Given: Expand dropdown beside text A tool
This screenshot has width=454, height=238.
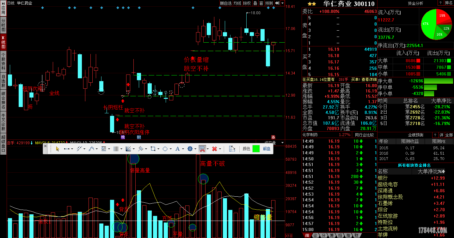Looking at the screenshot, I should pos(183,149).
